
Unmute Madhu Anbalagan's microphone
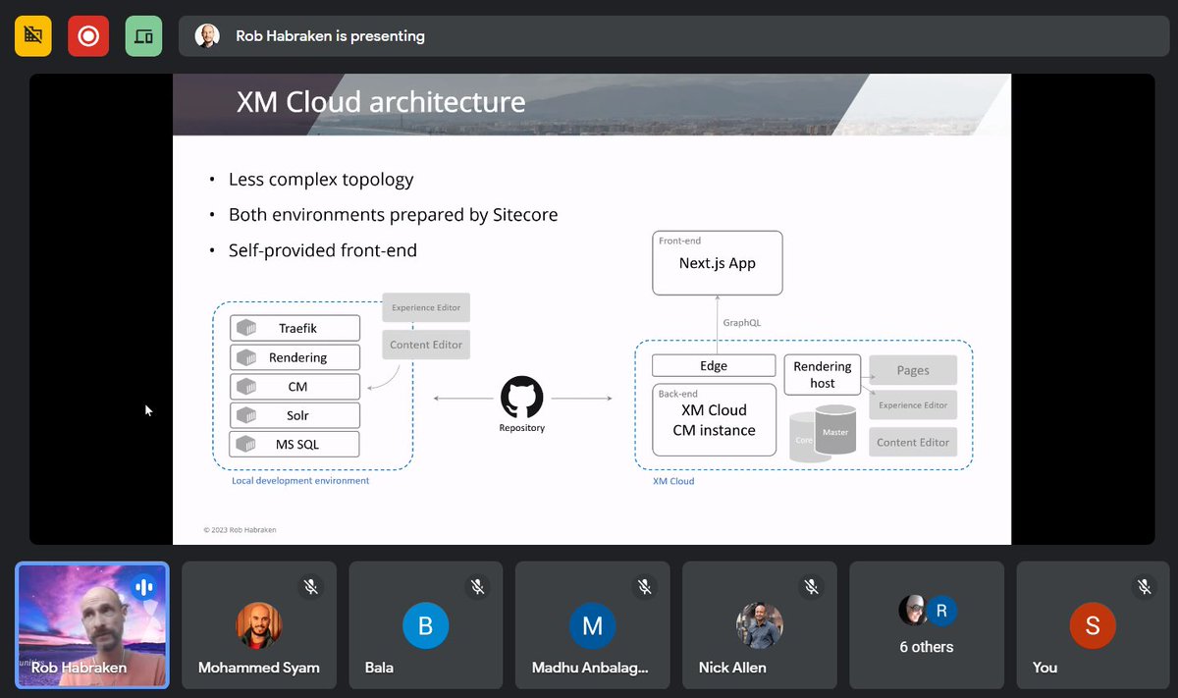click(644, 586)
